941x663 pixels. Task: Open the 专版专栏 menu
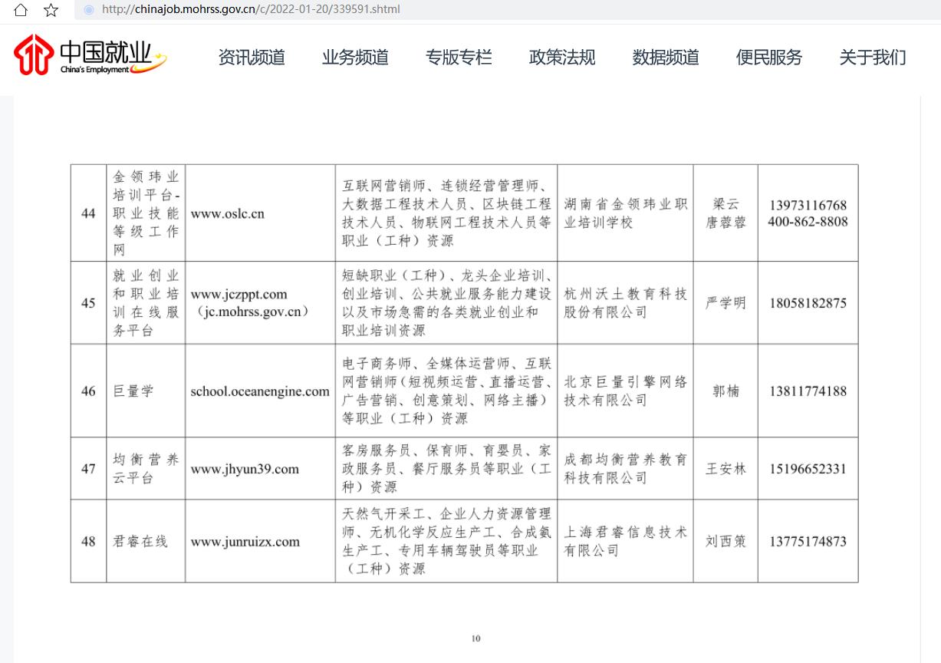(459, 58)
